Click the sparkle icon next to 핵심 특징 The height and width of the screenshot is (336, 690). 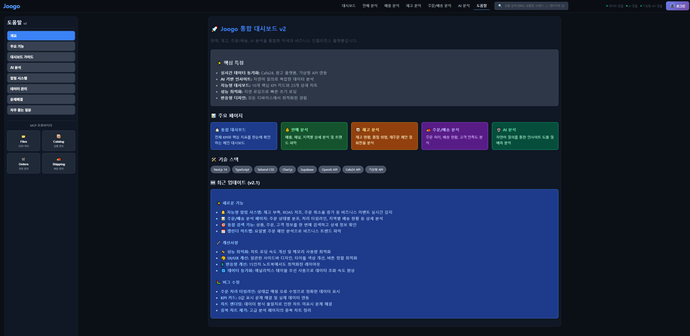(219, 63)
